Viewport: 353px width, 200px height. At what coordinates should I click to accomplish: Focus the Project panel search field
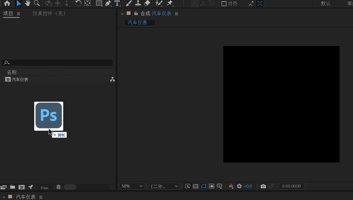[x=58, y=63]
